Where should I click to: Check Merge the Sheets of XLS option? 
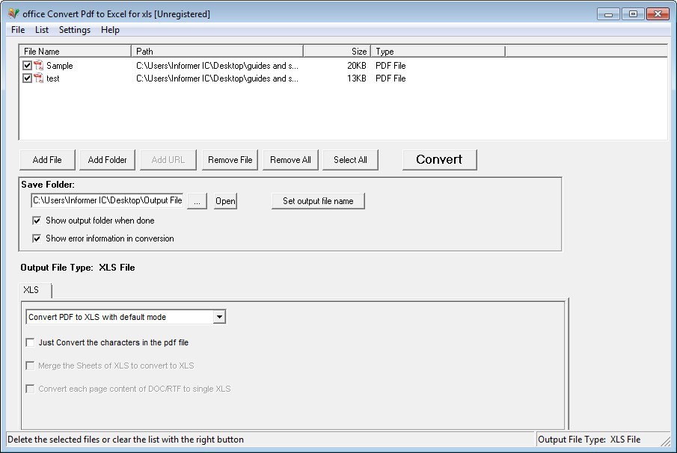[30, 366]
